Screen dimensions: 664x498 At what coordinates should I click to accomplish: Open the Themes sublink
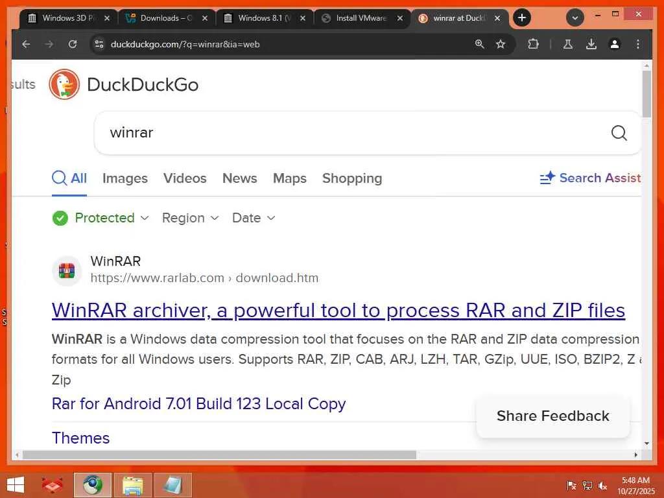pyautogui.click(x=80, y=438)
